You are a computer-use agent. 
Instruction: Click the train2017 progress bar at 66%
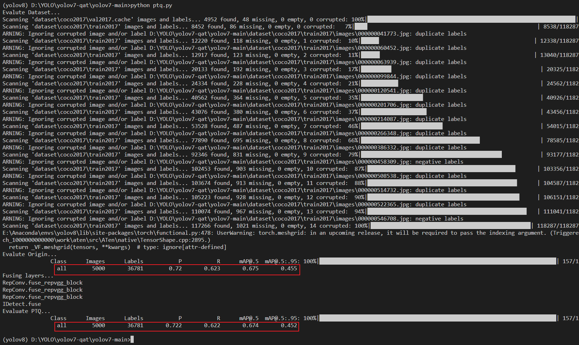coord(420,140)
